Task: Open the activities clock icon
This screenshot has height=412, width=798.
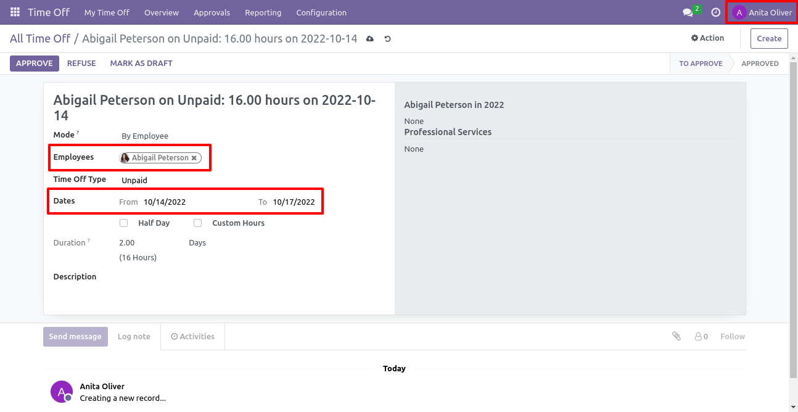Action: [x=715, y=12]
